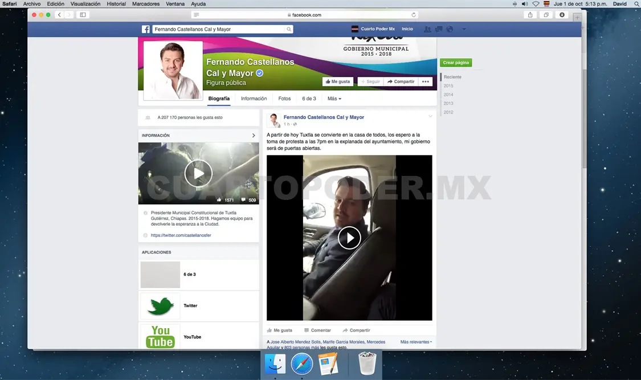Open the post options chevron

pos(430,116)
